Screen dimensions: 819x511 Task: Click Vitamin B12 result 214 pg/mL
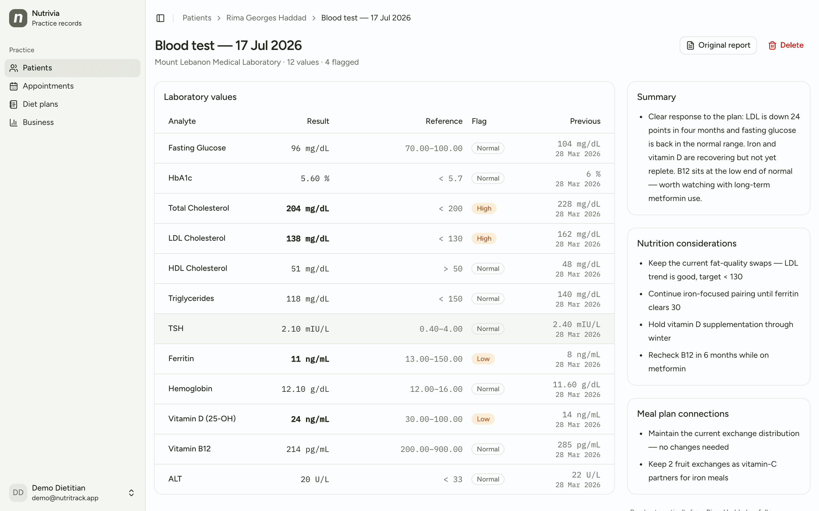307,449
